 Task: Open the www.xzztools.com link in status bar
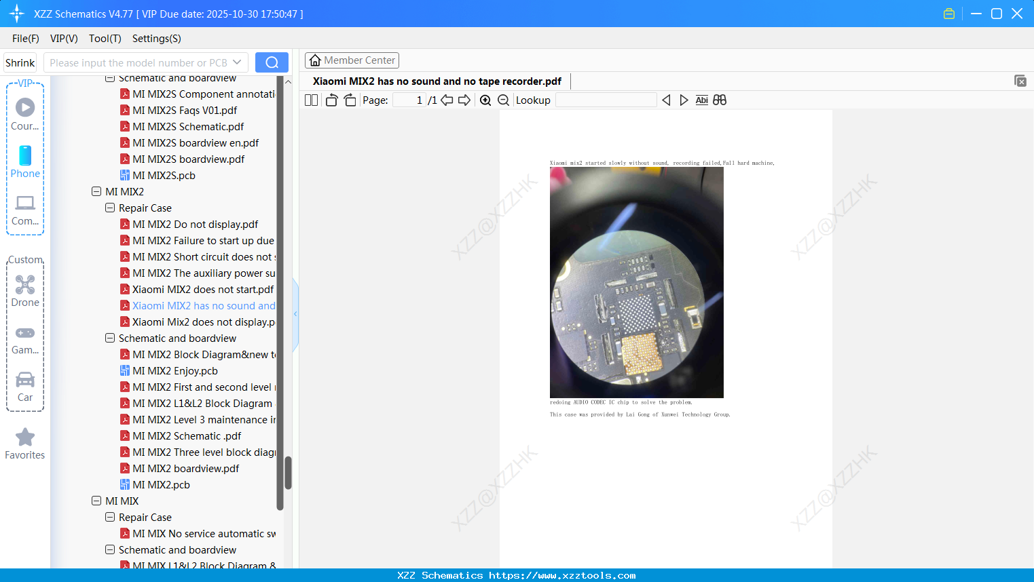pyautogui.click(x=562, y=575)
